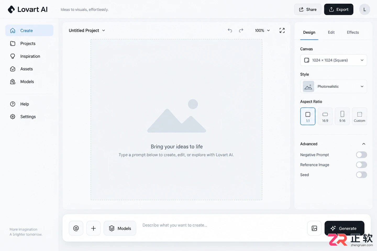
Task: Expand canvas to fullscreen view
Action: coord(282,30)
